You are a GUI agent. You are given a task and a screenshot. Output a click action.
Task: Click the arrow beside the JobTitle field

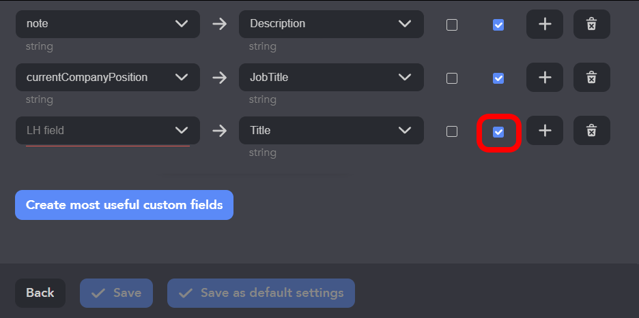(219, 78)
